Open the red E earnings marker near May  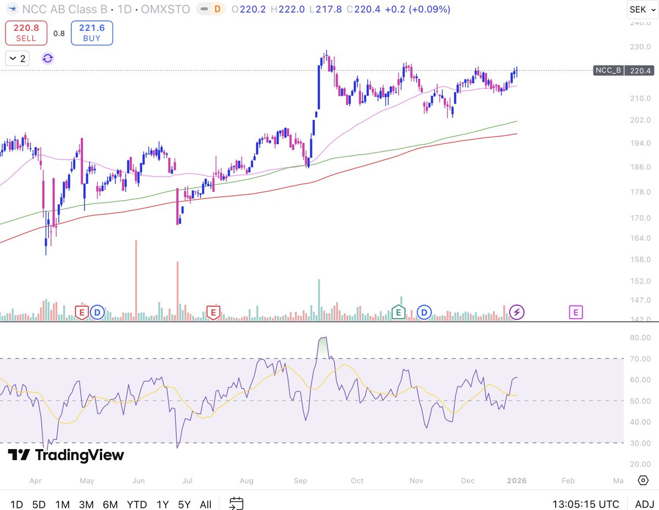click(82, 312)
